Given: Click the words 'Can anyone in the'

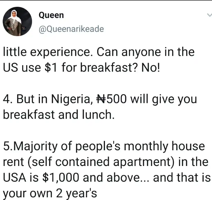Looking at the screenshot, I should tap(145, 52).
